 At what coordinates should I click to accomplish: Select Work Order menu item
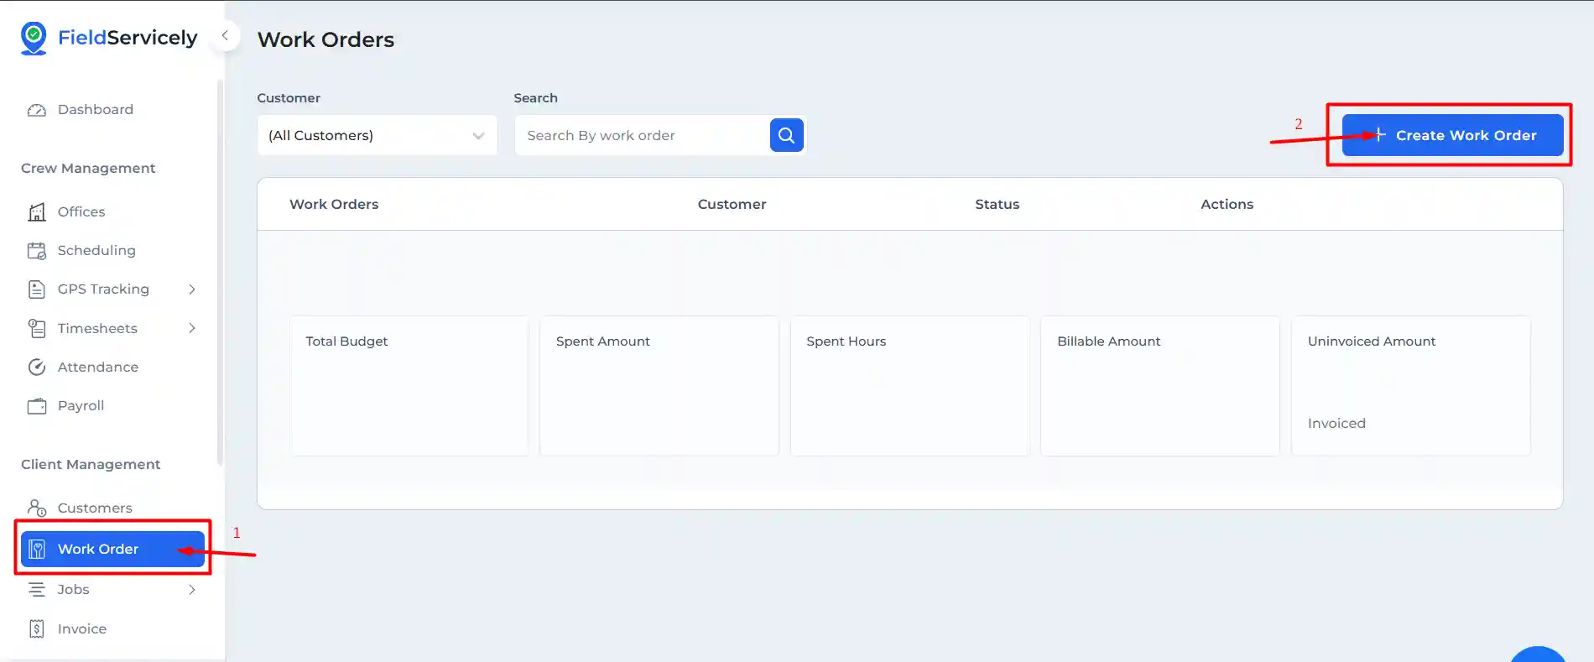pos(112,549)
